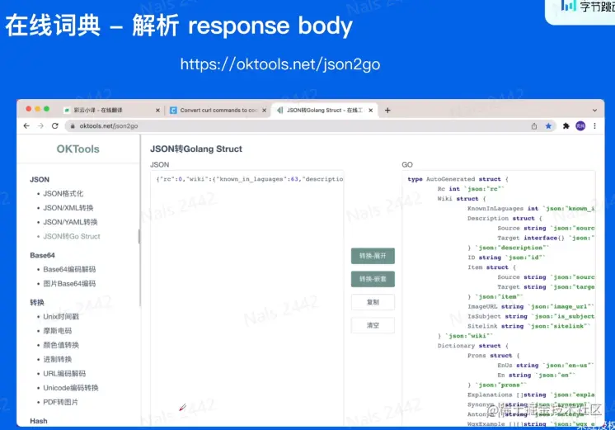615x430 pixels.
Task: Click the 转换 sidebar heading
Action: click(x=37, y=302)
